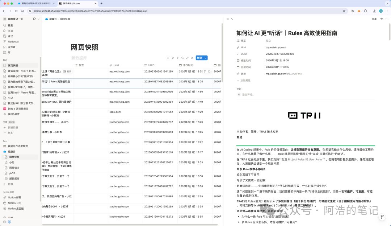Screen dimensions: 391x226
Task: Open 收件箱 inbox in the sidebar
Action: pos(12,47)
